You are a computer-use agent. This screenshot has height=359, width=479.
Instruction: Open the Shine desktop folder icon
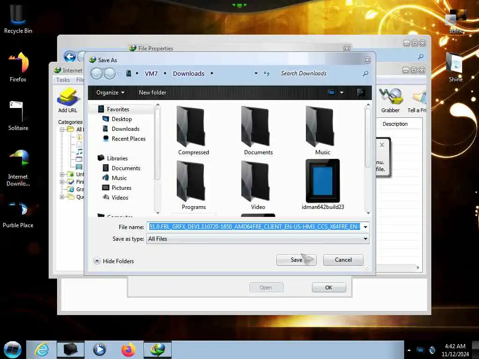(456, 67)
